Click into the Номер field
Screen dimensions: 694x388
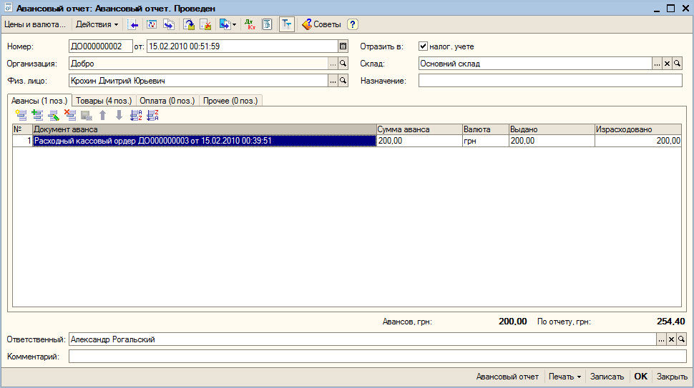pyautogui.click(x=100, y=46)
